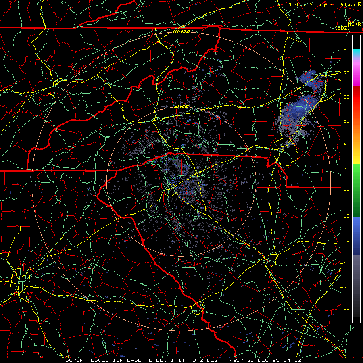
Task: Click the 20 value on the dBZ scale
Action: coord(346,192)
